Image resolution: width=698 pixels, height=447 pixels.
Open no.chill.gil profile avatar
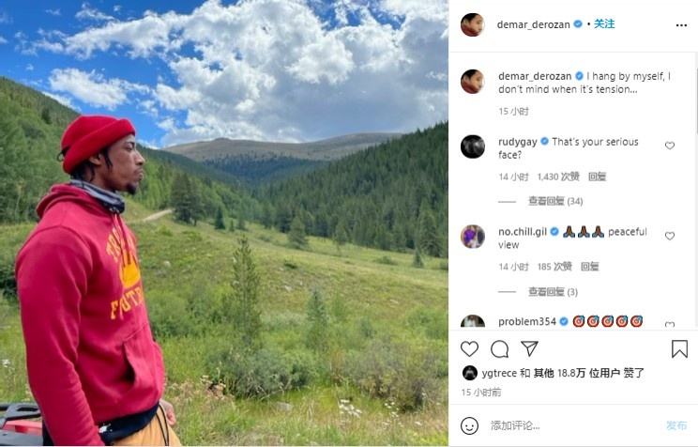(472, 237)
